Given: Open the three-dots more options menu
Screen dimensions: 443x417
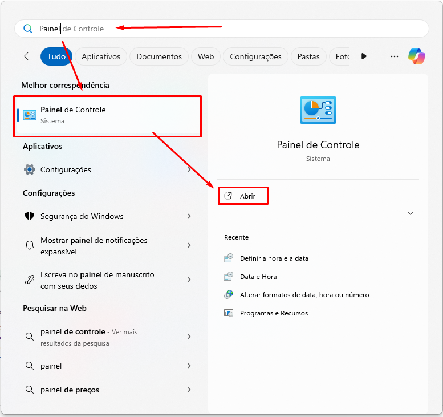Looking at the screenshot, I should click(x=395, y=56).
